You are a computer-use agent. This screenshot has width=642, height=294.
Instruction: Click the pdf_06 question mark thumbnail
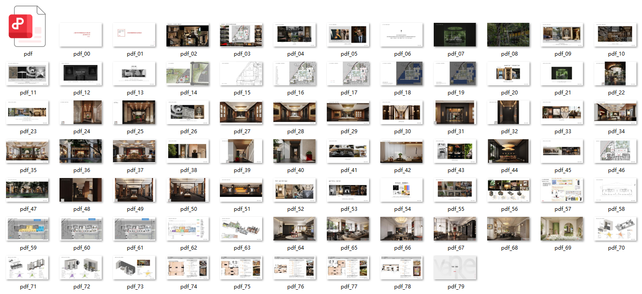point(401,35)
